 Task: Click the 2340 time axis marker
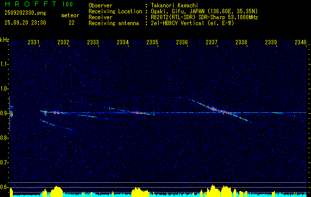[x=301, y=42]
